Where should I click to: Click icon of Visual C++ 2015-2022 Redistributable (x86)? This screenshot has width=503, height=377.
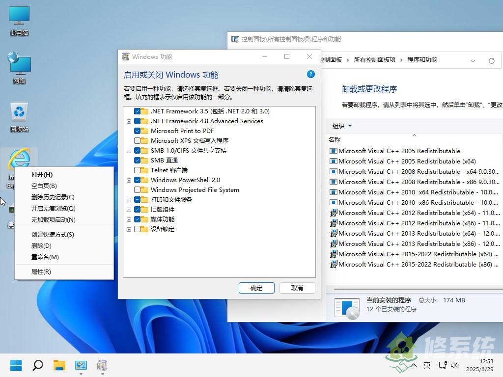pos(334,264)
